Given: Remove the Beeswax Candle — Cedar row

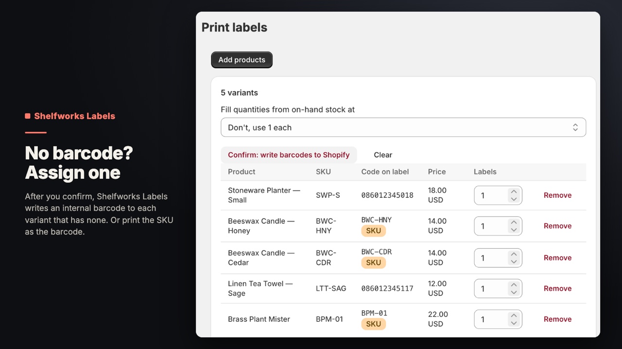Looking at the screenshot, I should (557, 258).
